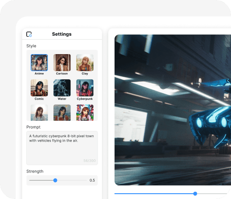Click the Strength slider handle

(55, 180)
